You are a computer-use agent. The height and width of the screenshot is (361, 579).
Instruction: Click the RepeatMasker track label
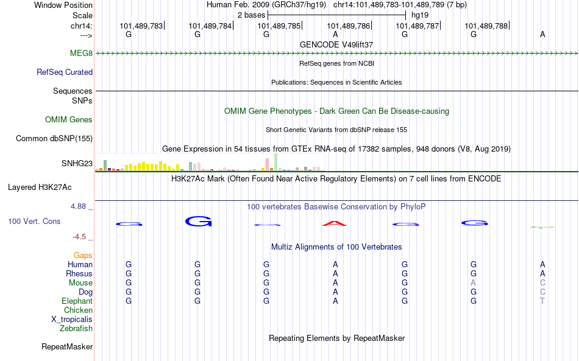(67, 347)
